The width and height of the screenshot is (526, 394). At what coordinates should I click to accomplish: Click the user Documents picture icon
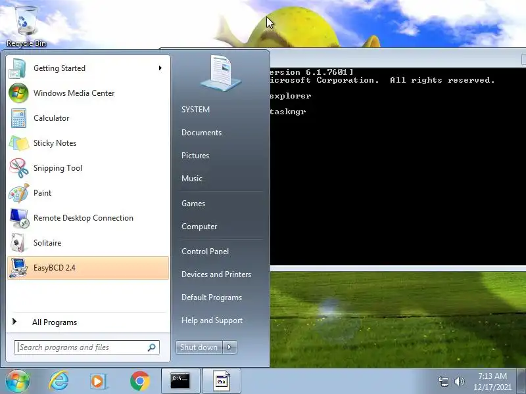(x=220, y=74)
